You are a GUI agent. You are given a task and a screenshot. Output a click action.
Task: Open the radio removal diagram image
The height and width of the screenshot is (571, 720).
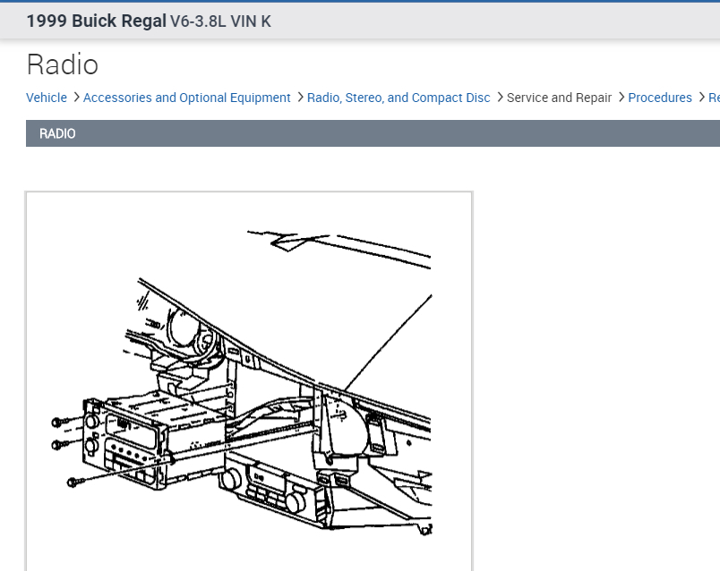point(249,381)
